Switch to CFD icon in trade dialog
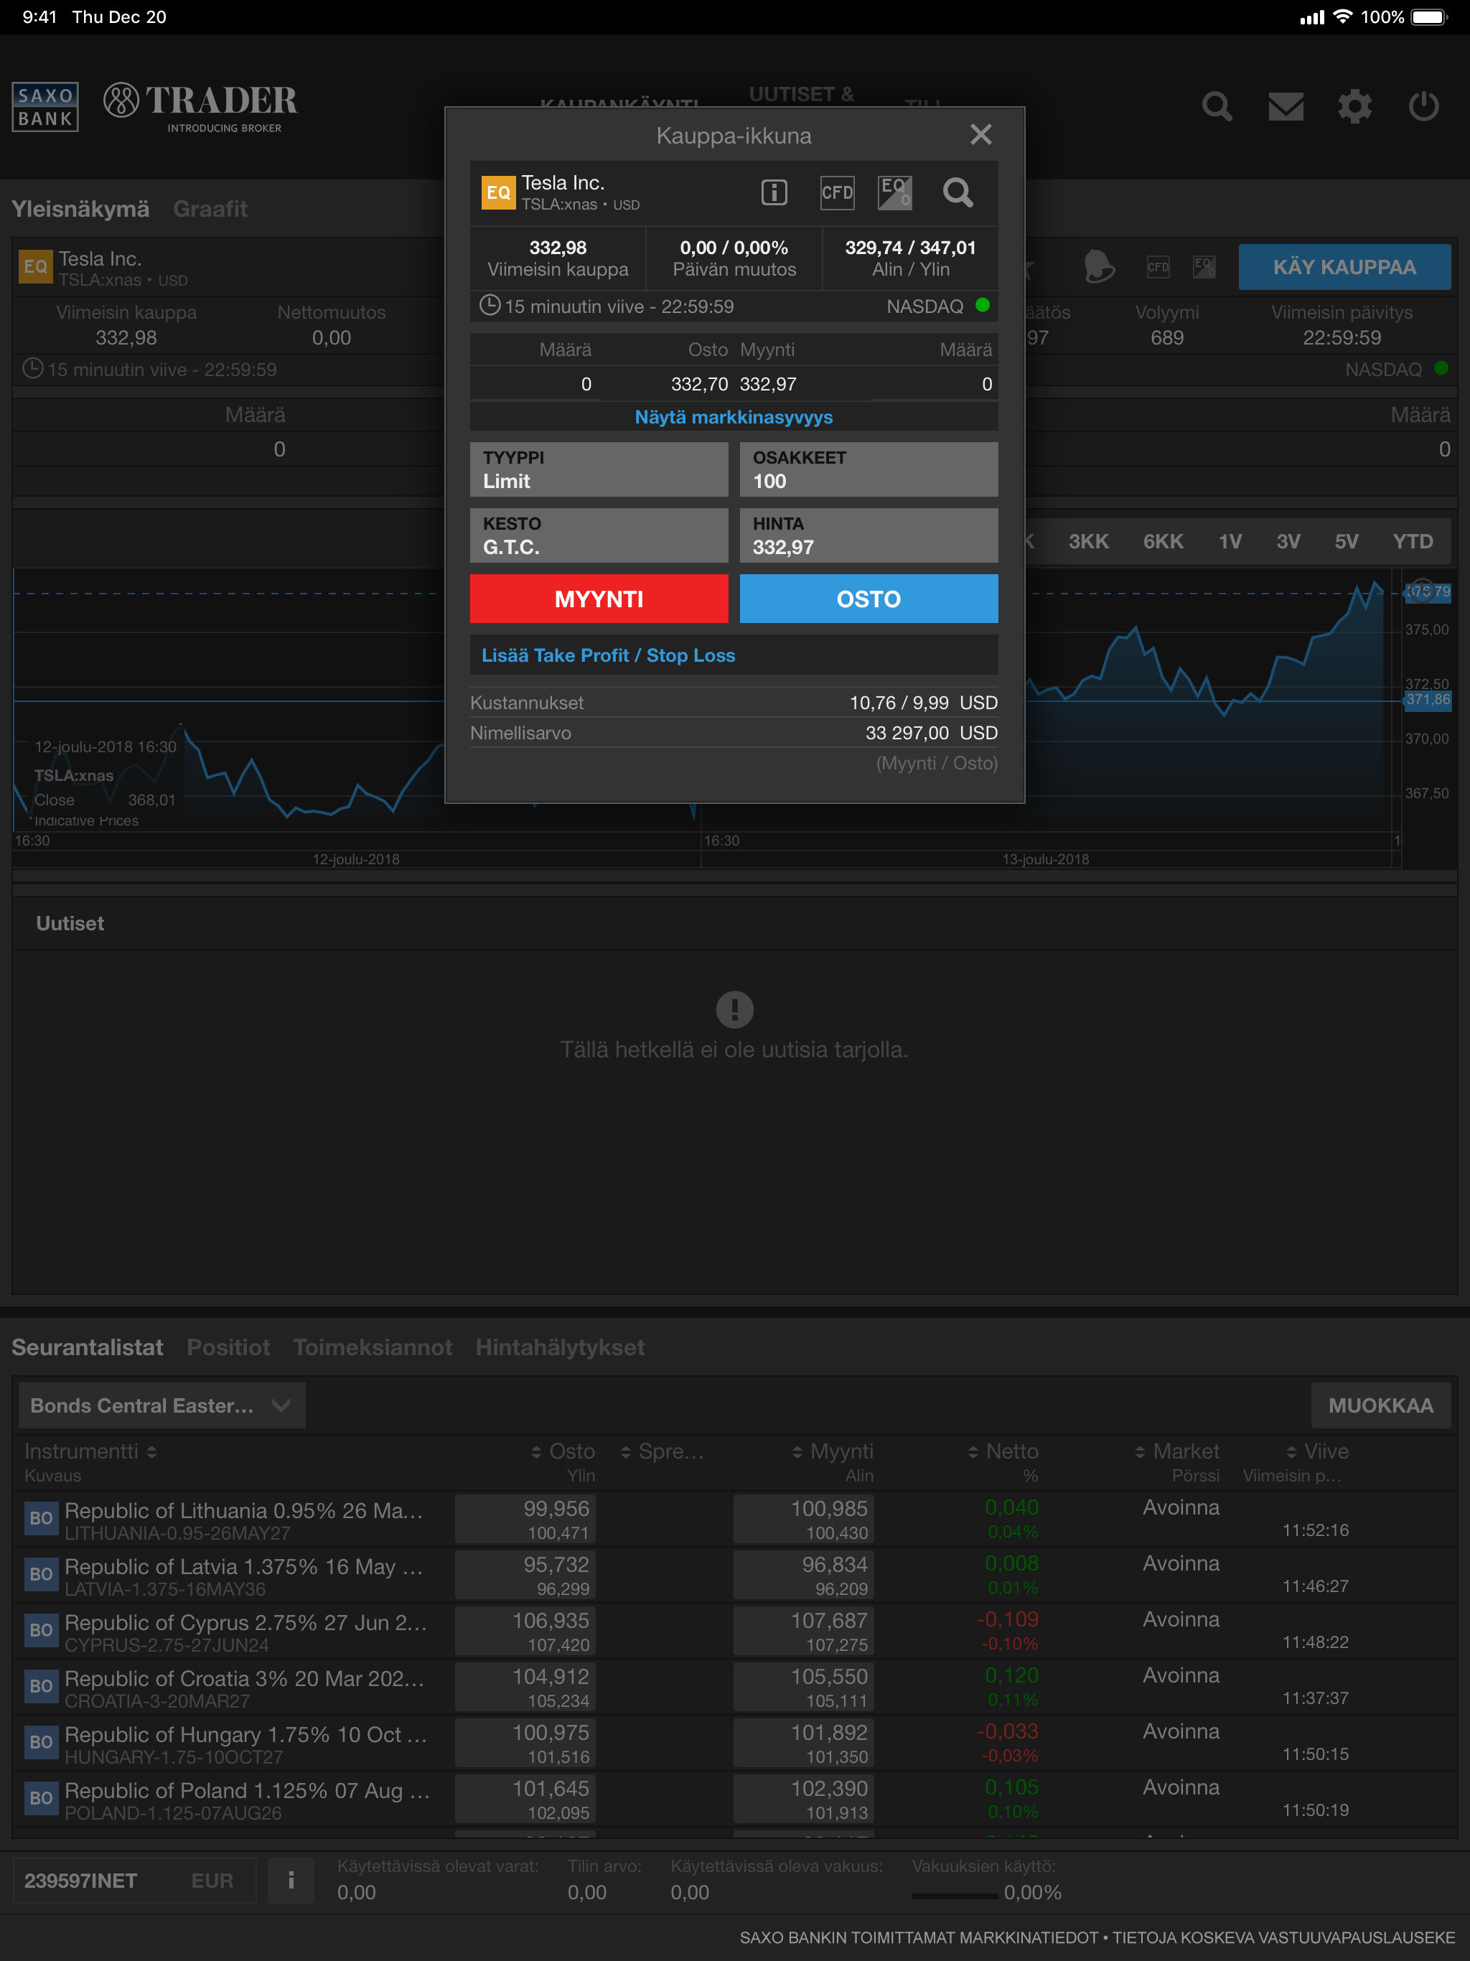Image resolution: width=1470 pixels, height=1961 pixels. click(x=837, y=192)
